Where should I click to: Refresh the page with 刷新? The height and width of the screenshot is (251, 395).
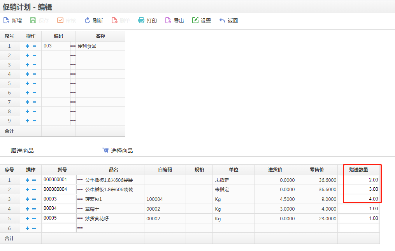[94, 20]
